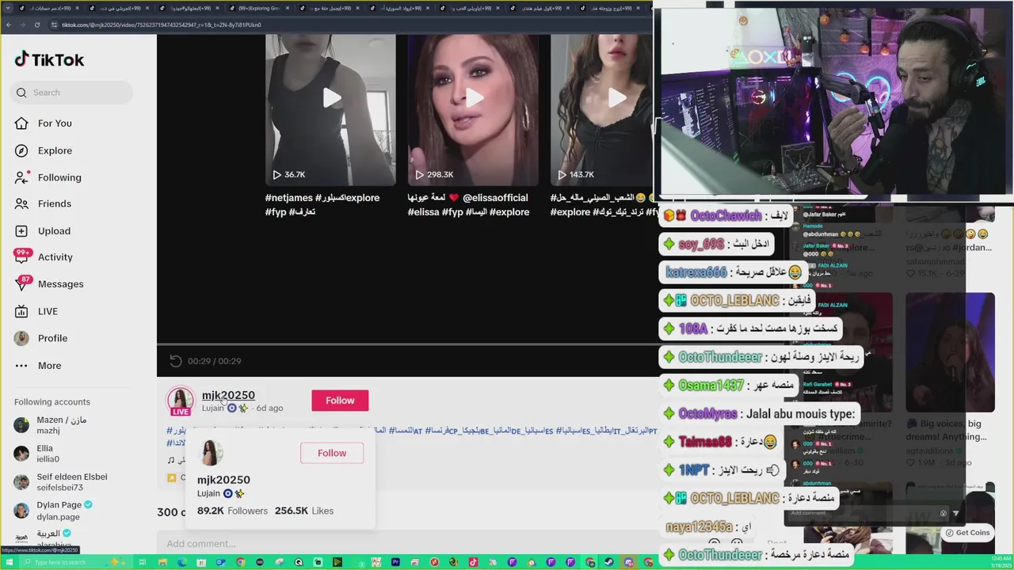The width and height of the screenshot is (1014, 570).
Task: Click 256.5K Likes in hover card
Action: [304, 511]
